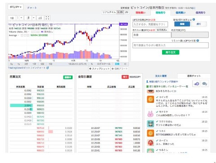Screen dimensions: 216x163
Task: Click the 987345 price label on chart axis
Action: (123, 24)
